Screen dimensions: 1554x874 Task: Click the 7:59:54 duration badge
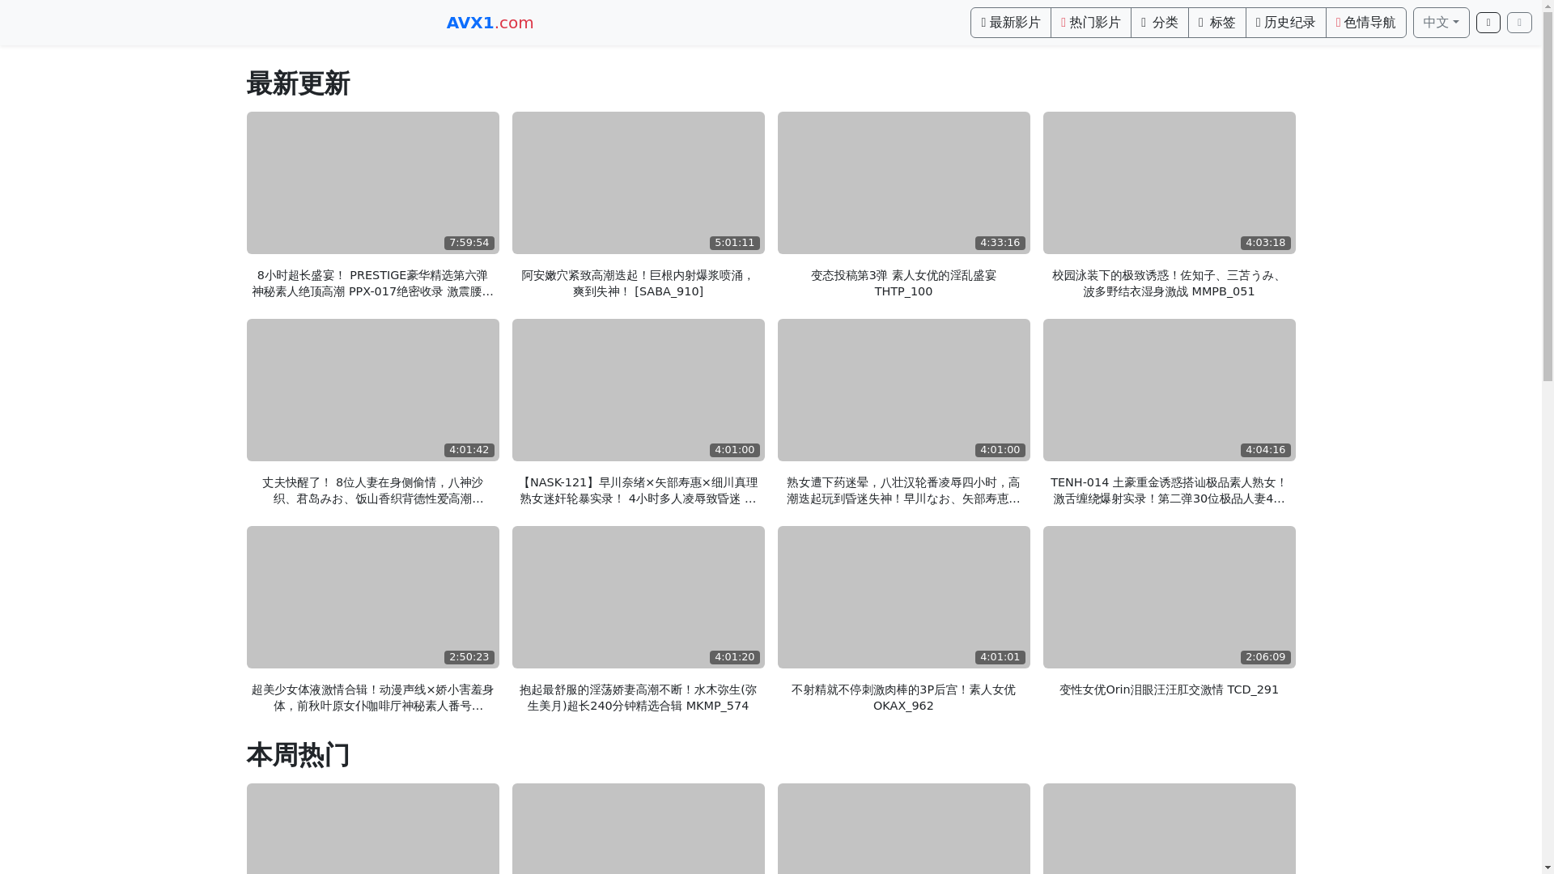[x=469, y=243]
